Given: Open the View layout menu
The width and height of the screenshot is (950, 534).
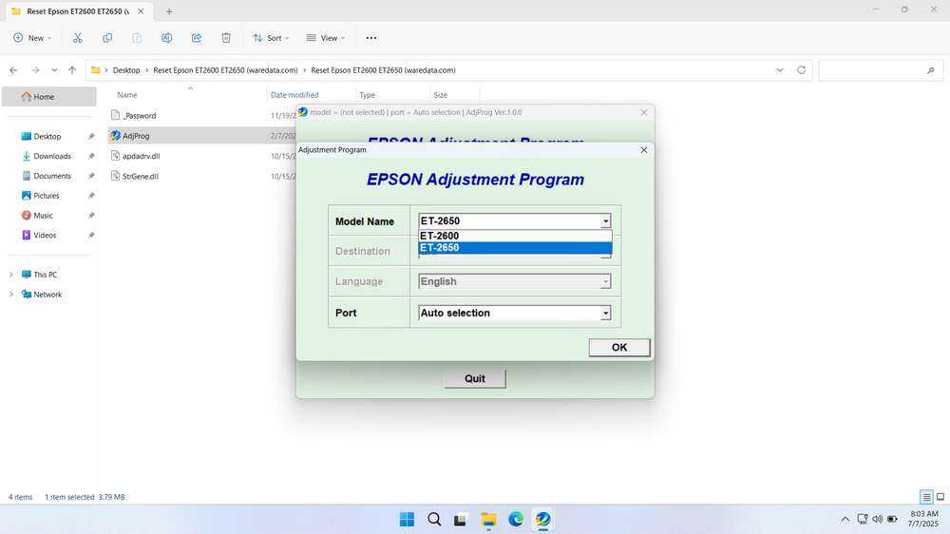Looking at the screenshot, I should pos(325,38).
